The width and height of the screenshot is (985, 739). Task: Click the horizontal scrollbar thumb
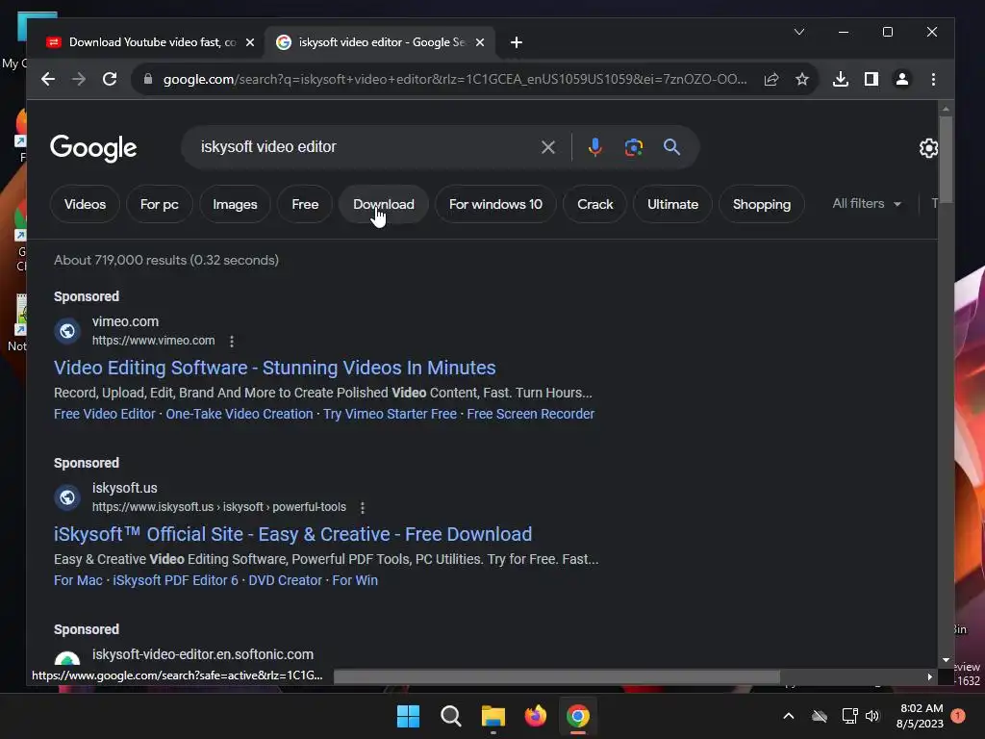tap(557, 676)
